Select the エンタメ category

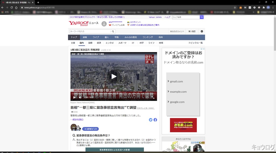(x=109, y=43)
